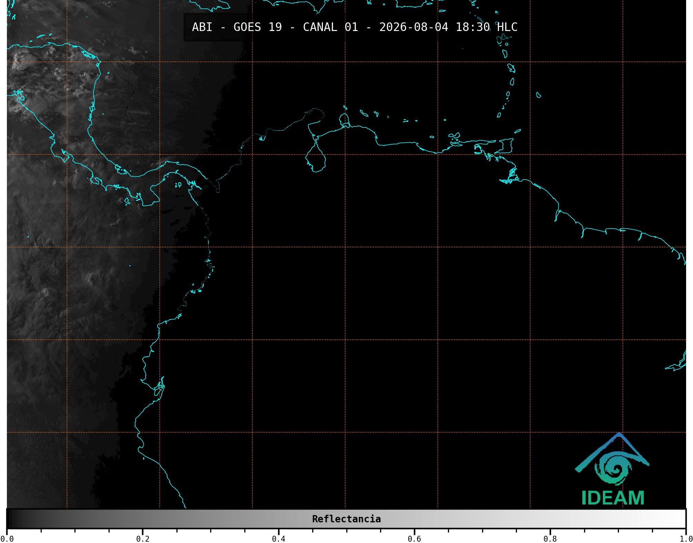Viewport: 693px width, 543px height.
Task: Select the 0.6 colorbar tick label
Action: point(414,539)
